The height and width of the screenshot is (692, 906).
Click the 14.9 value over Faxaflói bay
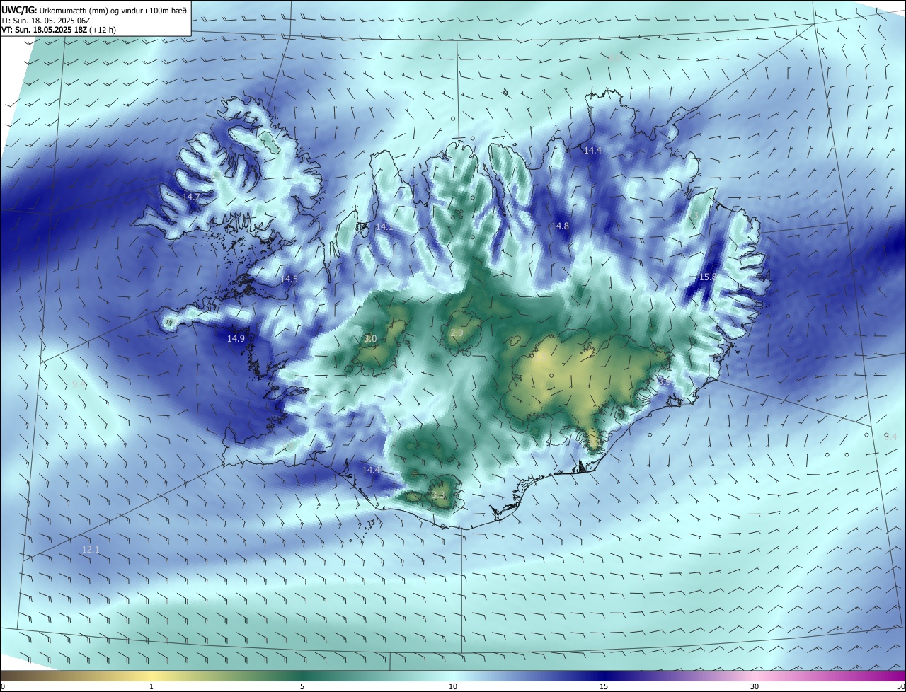[x=236, y=339]
